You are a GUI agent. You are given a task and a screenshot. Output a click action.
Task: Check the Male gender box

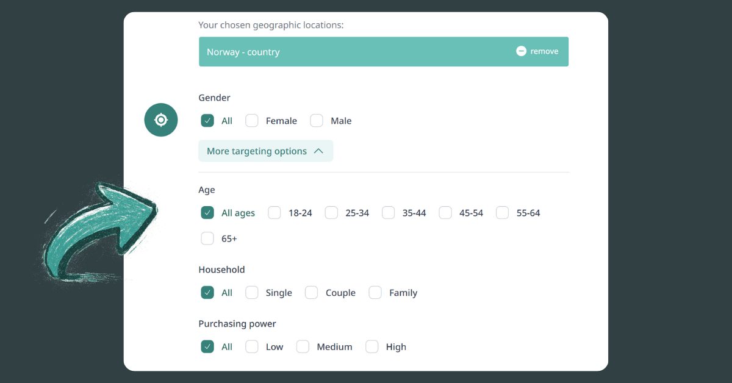pyautogui.click(x=317, y=121)
